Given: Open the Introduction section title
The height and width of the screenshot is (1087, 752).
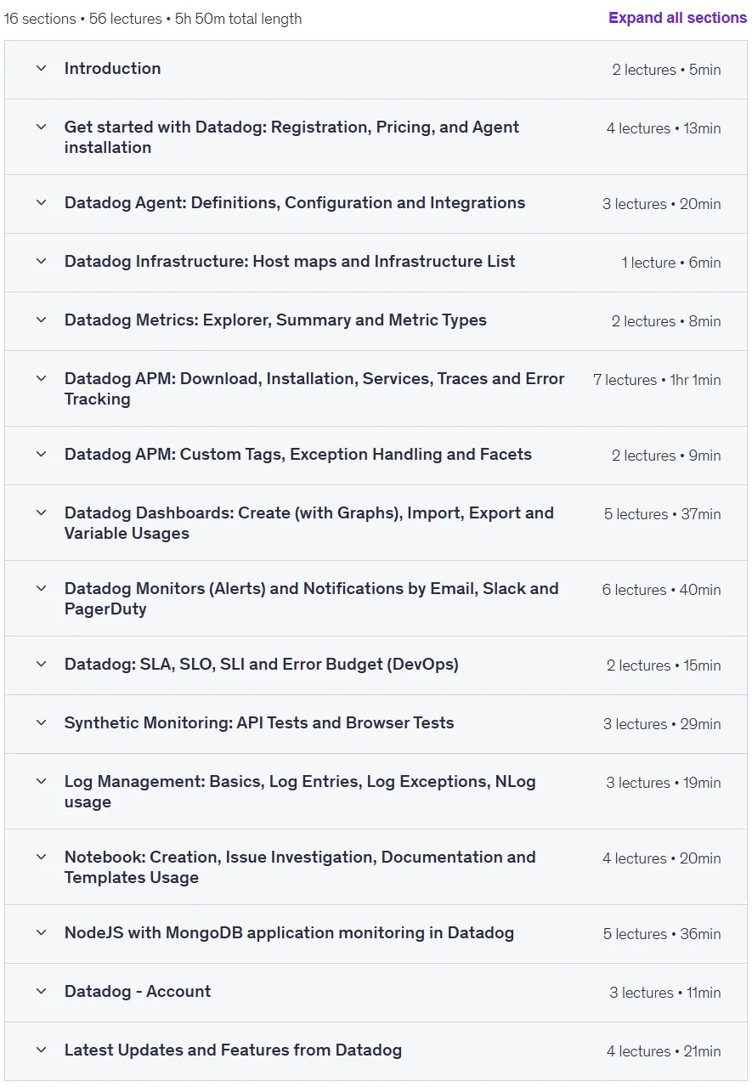Looking at the screenshot, I should tap(112, 69).
